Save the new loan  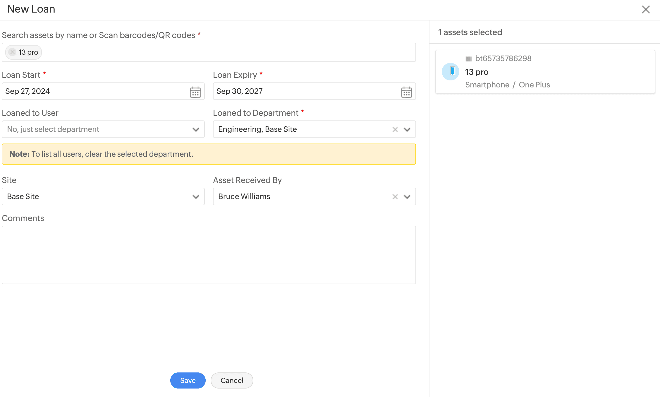pos(188,380)
